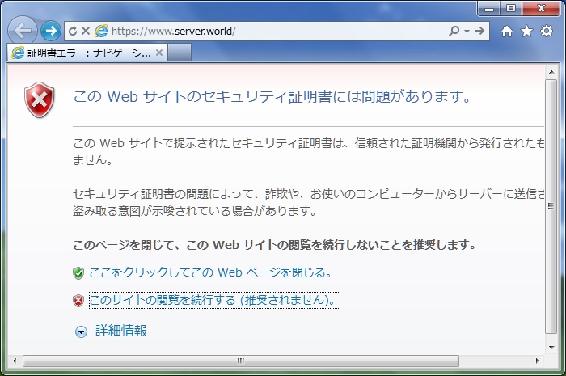Click horizontal scrollbar right arrow
This screenshot has width=566, height=376.
[x=537, y=361]
